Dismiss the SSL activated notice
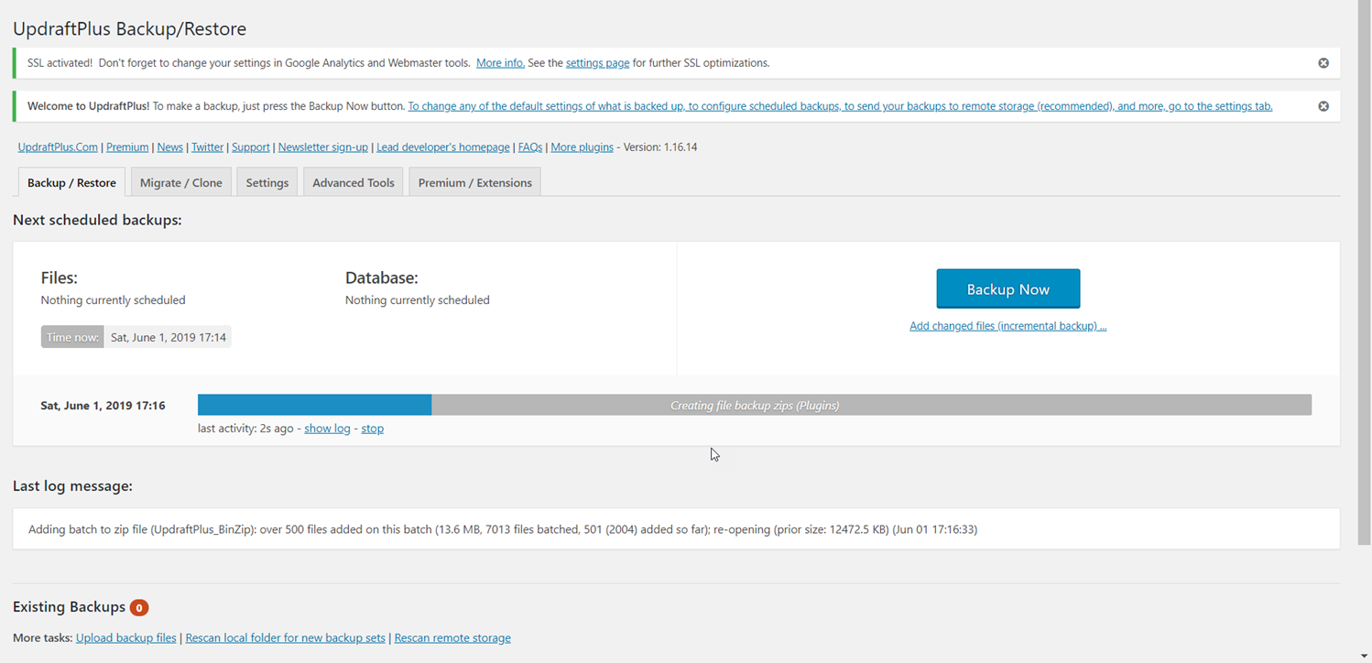This screenshot has height=663, width=1372. click(1323, 63)
